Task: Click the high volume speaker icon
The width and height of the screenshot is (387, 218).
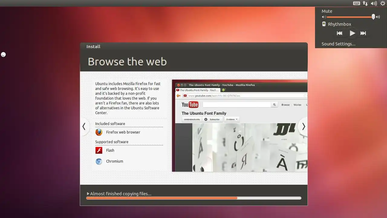Action: tap(378, 17)
